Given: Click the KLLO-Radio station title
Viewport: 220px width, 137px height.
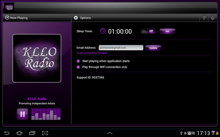Looking at the screenshot, I should pyautogui.click(x=37, y=99).
